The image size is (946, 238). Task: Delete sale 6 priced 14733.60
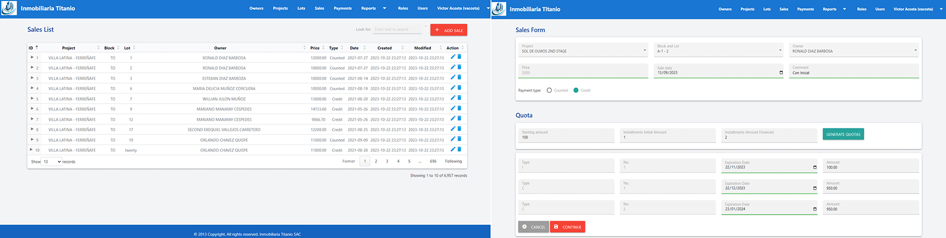(x=459, y=108)
